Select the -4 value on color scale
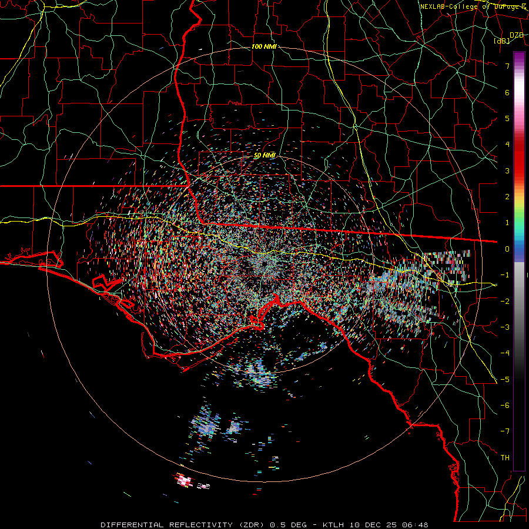This screenshot has height=529, width=529. point(505,353)
